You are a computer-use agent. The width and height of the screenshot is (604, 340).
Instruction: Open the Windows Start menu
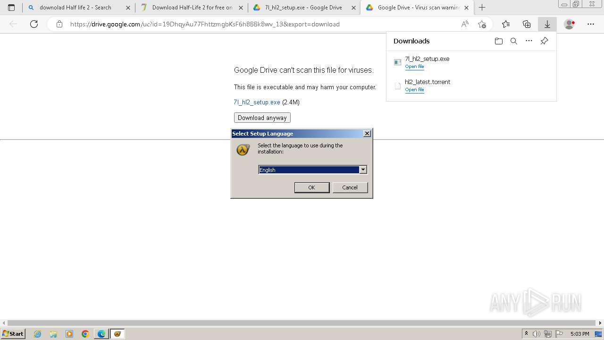tap(13, 333)
